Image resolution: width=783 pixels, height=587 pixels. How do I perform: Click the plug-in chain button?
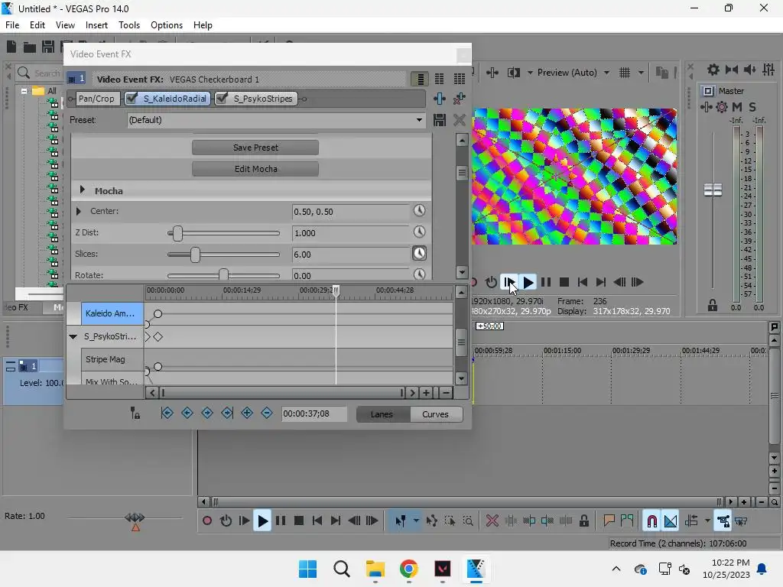pyautogui.click(x=440, y=99)
